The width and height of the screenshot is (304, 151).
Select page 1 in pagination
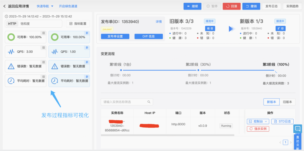tap(285, 143)
